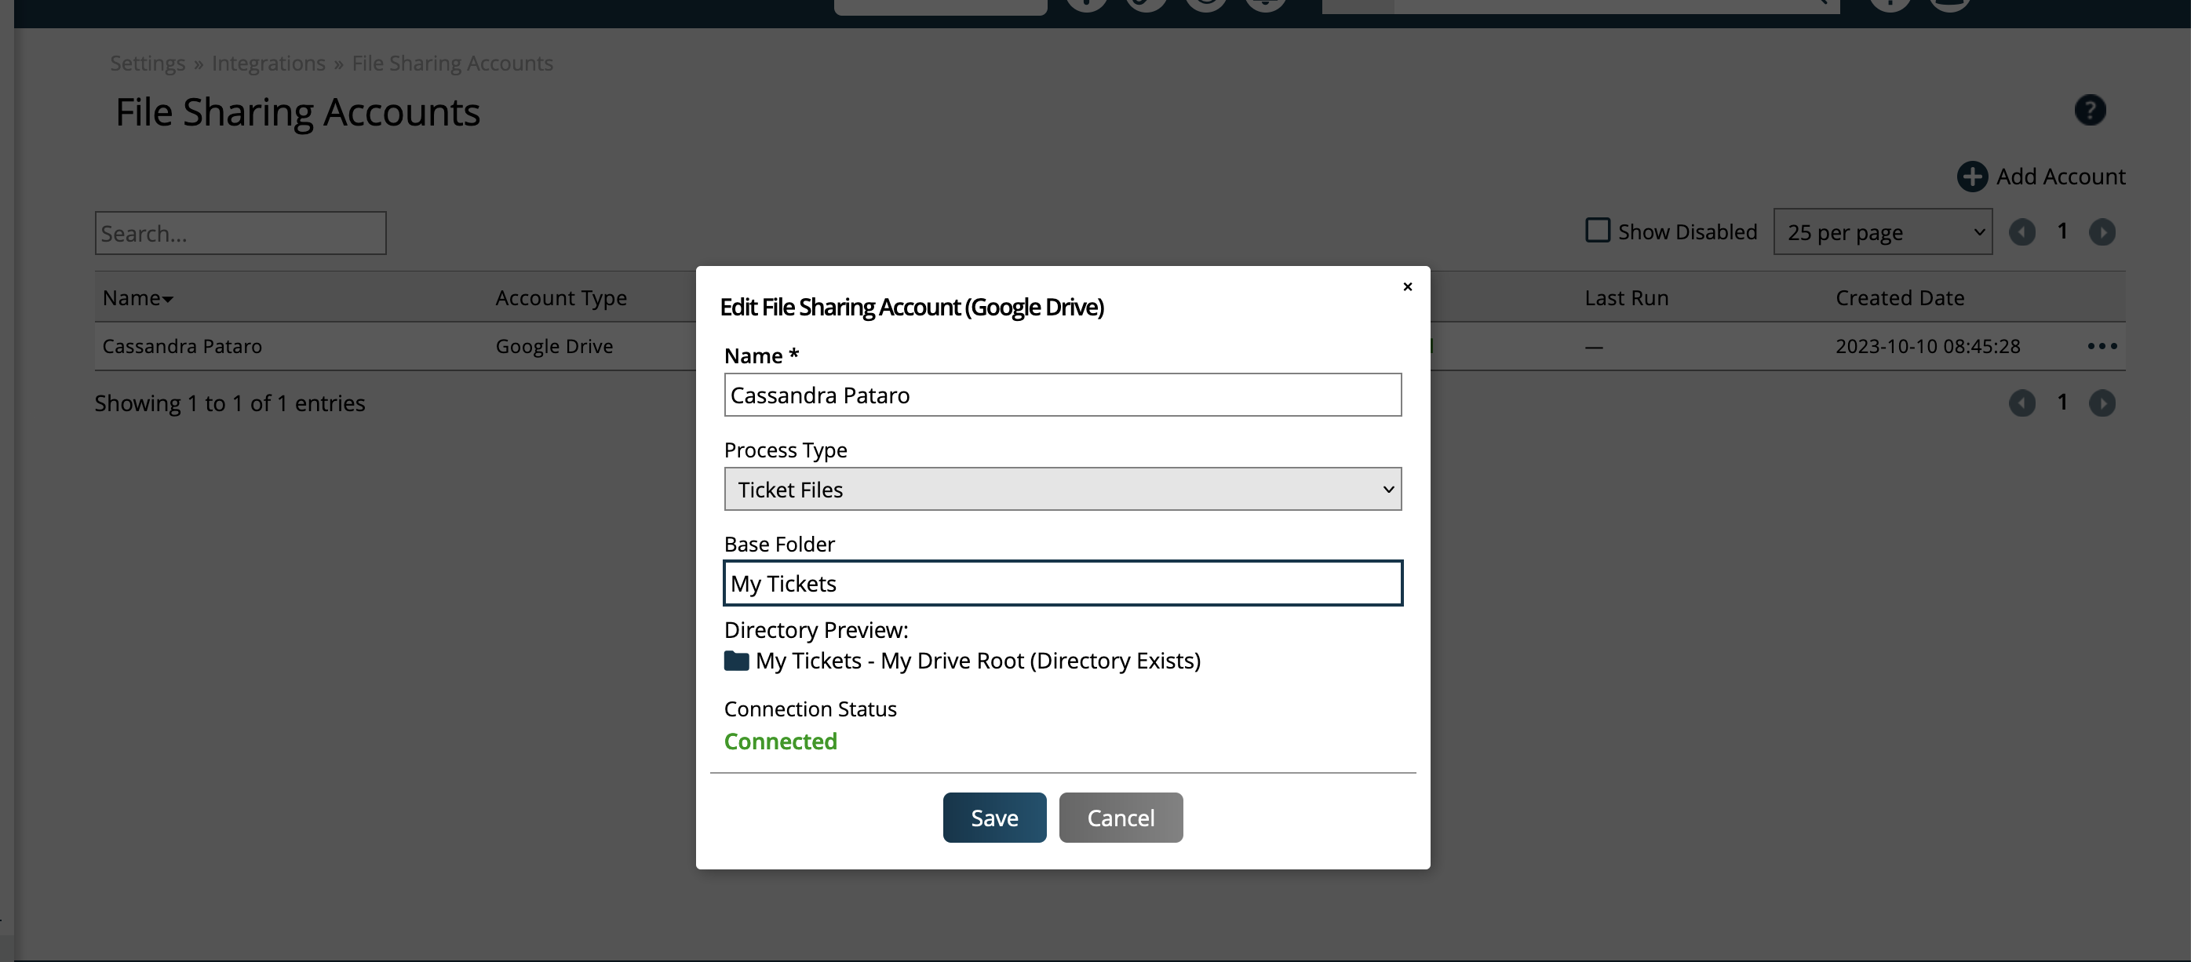Image resolution: width=2191 pixels, height=962 pixels.
Task: Go to previous page with the top pagination arrow
Action: 2022,231
